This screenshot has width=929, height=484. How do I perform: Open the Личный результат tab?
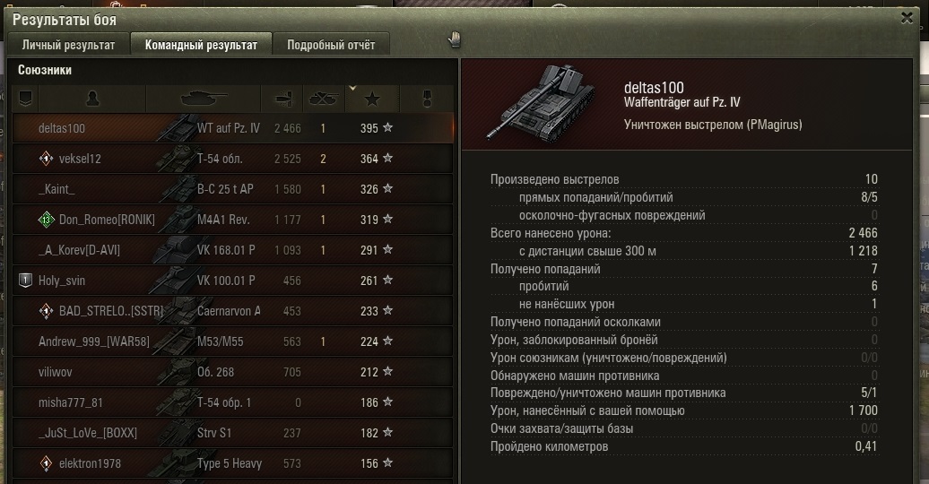pyautogui.click(x=68, y=45)
